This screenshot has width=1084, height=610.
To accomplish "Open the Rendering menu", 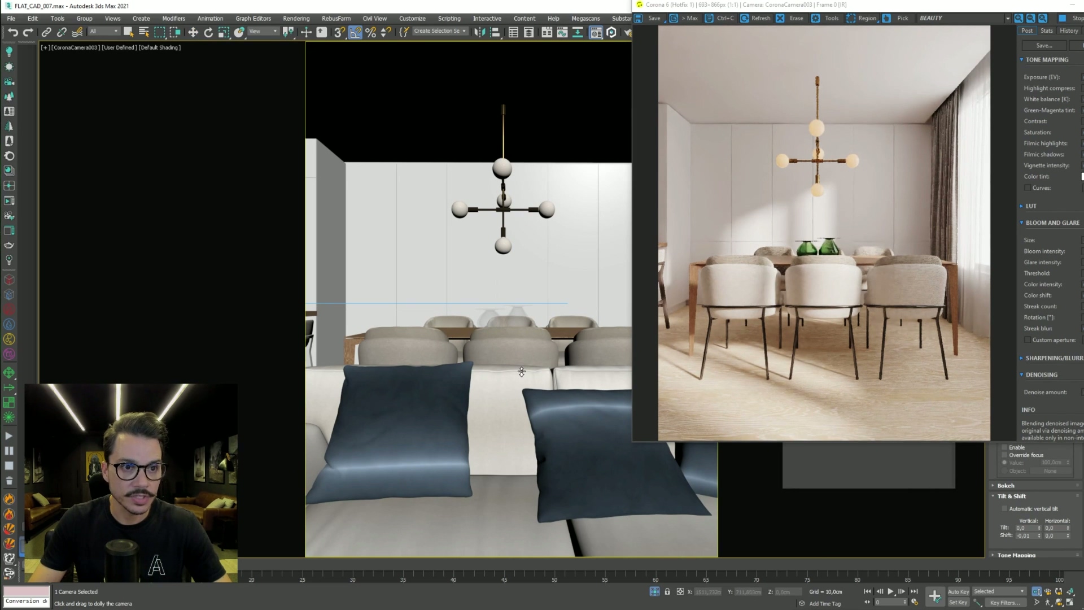I will click(296, 19).
